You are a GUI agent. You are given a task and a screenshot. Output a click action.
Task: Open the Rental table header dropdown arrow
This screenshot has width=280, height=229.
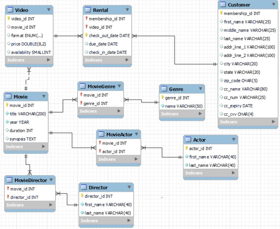[x=127, y=10]
